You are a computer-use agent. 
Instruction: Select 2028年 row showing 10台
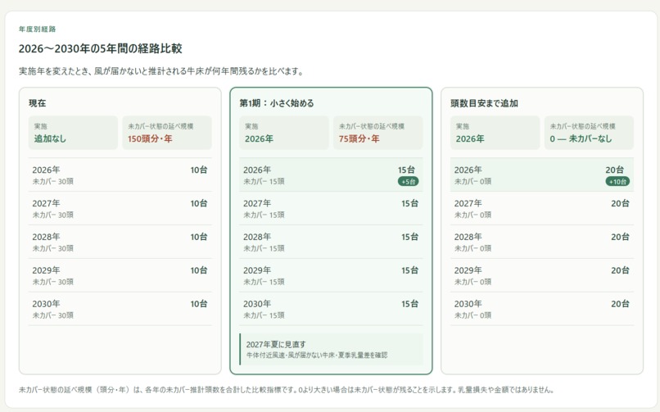(120, 242)
